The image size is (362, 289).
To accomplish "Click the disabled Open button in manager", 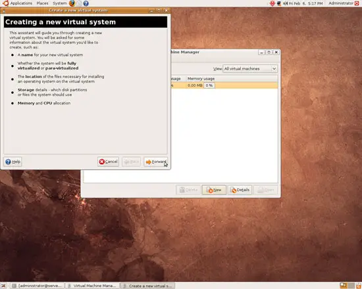I will [x=265, y=190].
